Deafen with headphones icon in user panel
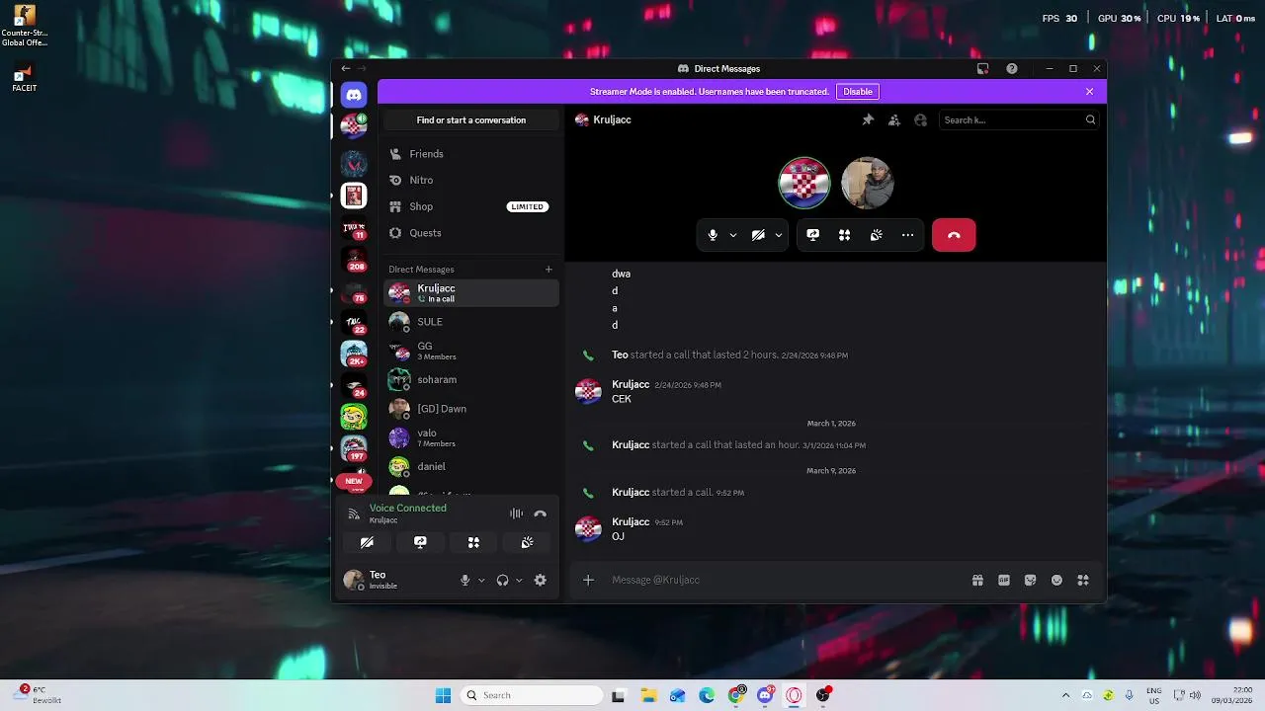Image resolution: width=1265 pixels, height=711 pixels. 502,581
